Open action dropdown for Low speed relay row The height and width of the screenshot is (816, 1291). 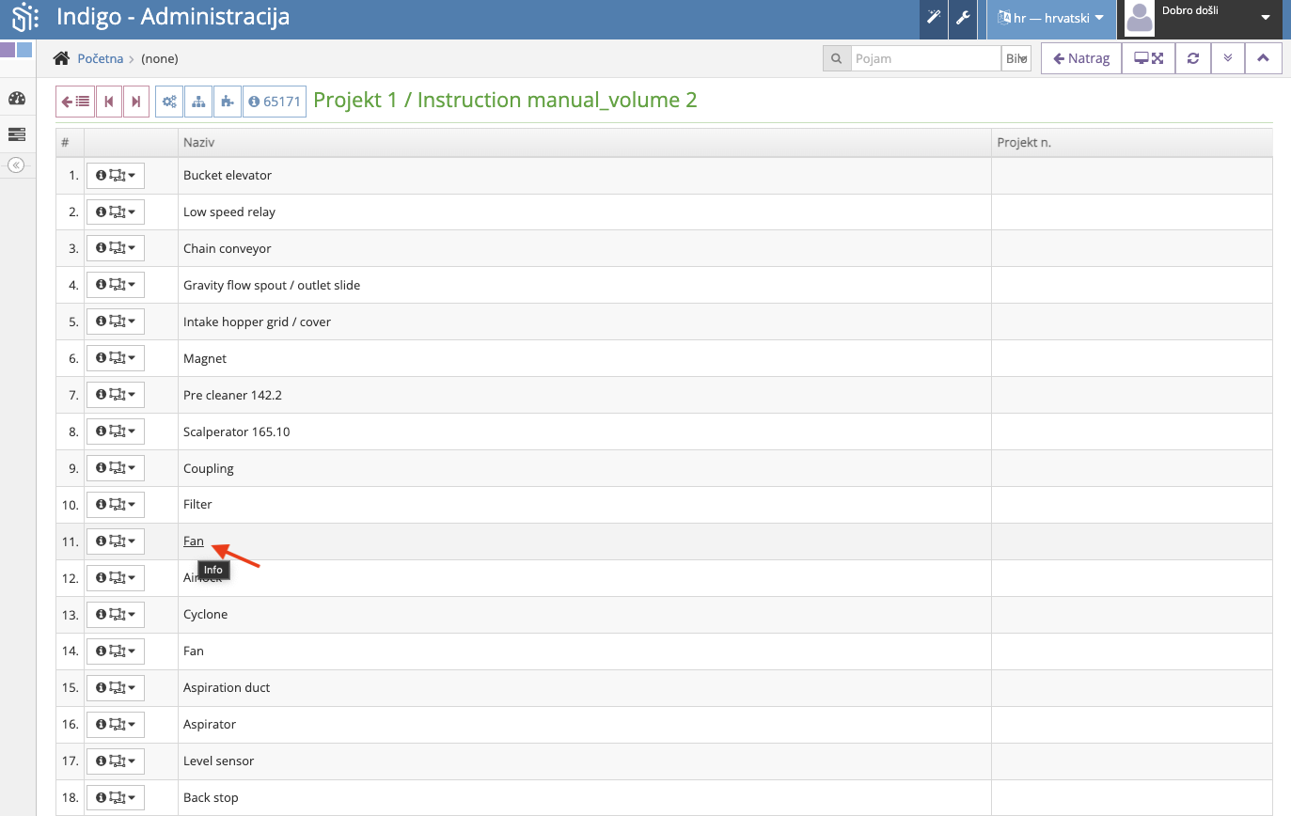tap(116, 212)
